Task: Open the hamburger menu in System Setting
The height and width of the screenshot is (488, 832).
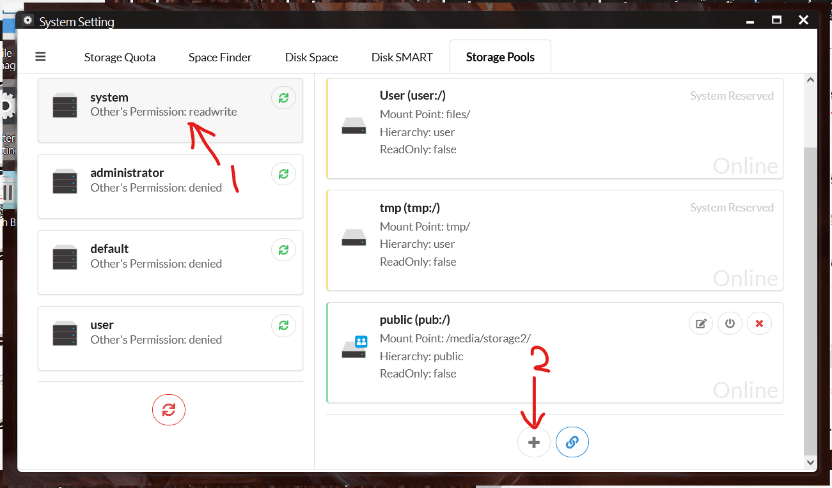Action: pos(40,56)
